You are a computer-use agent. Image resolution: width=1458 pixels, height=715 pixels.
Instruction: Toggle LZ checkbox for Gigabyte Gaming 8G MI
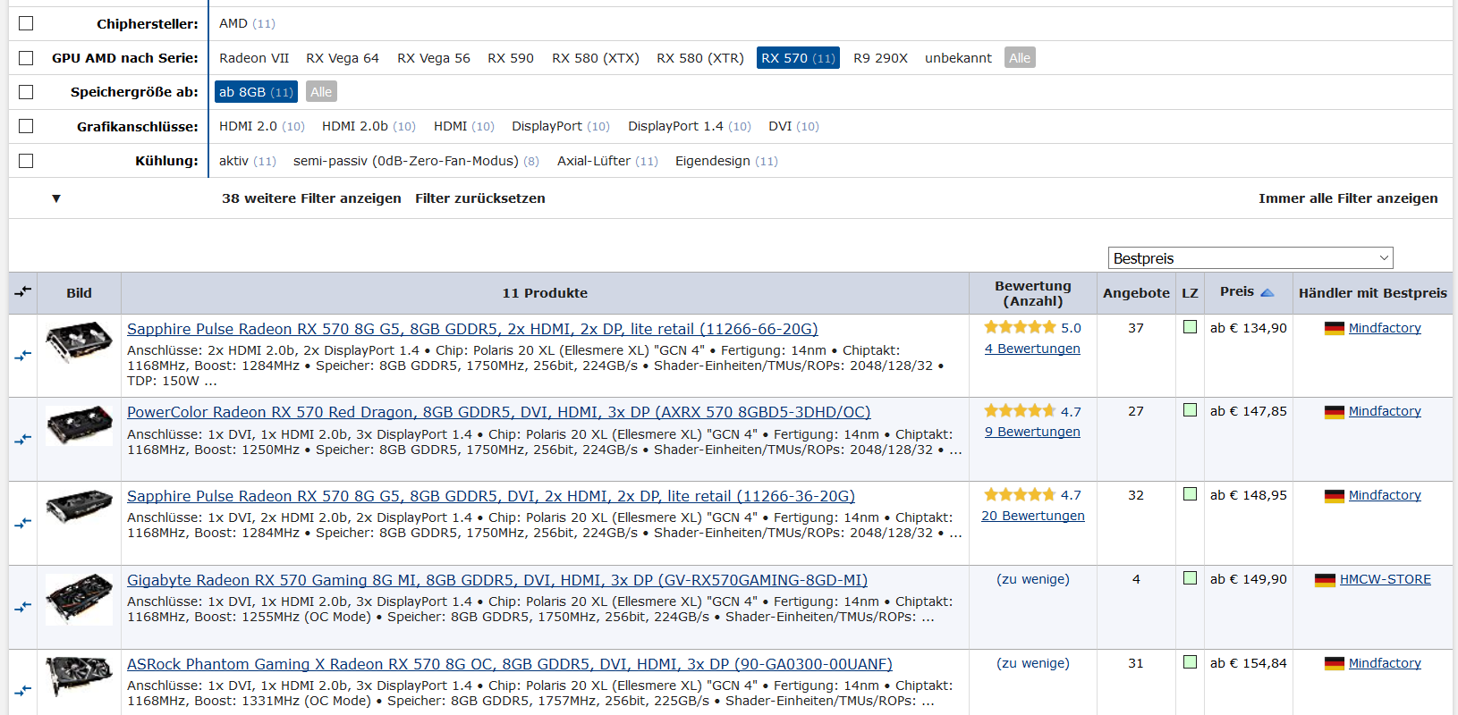[1190, 578]
